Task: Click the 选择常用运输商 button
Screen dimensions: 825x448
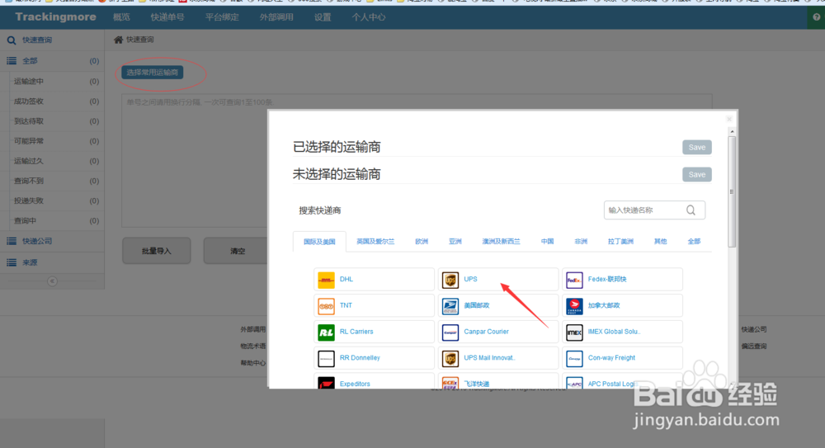Action: coord(152,73)
